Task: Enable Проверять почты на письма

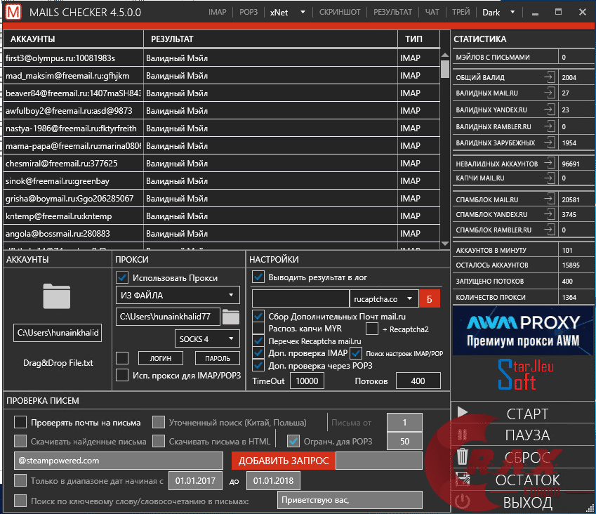Action: point(20,421)
